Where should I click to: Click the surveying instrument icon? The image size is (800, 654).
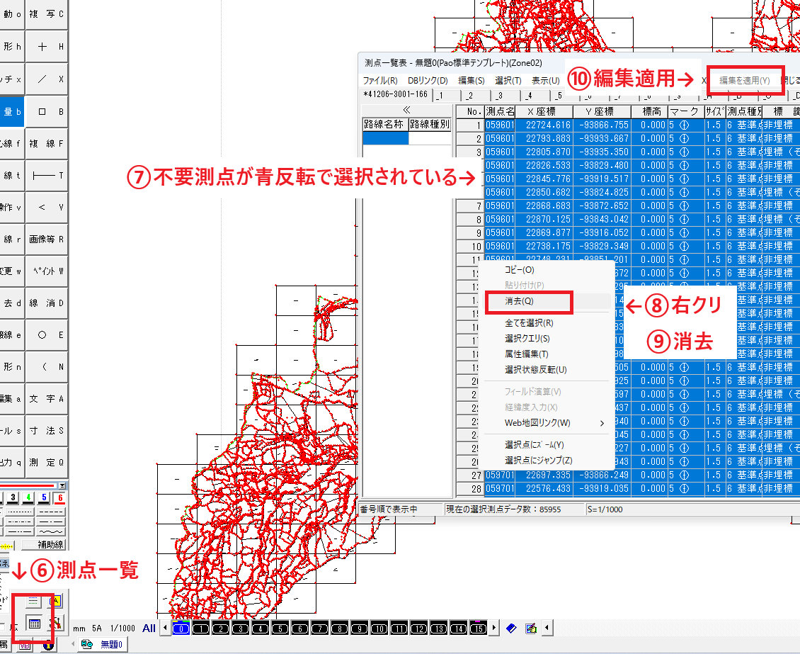tap(56, 623)
